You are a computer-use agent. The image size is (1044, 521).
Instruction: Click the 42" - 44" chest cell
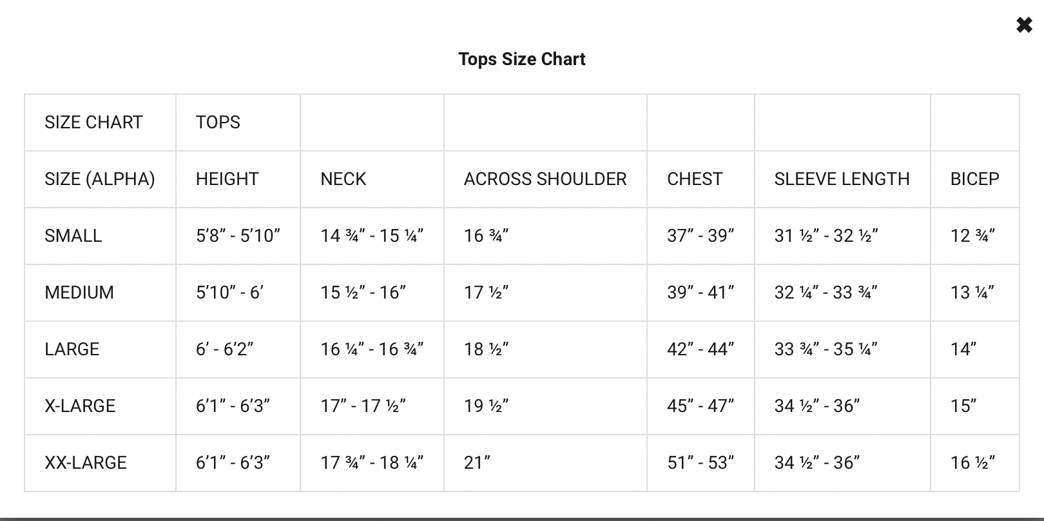point(701,349)
